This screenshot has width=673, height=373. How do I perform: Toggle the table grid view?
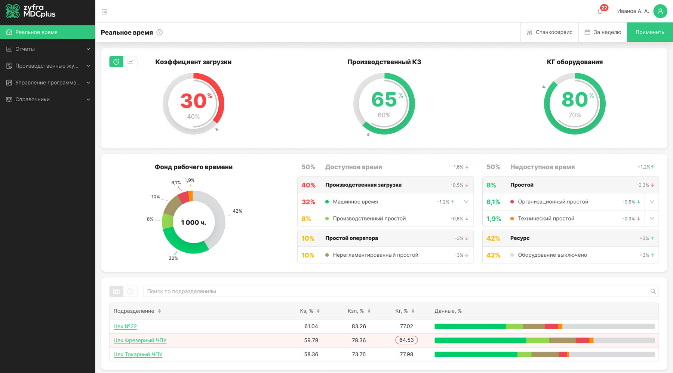pos(116,292)
